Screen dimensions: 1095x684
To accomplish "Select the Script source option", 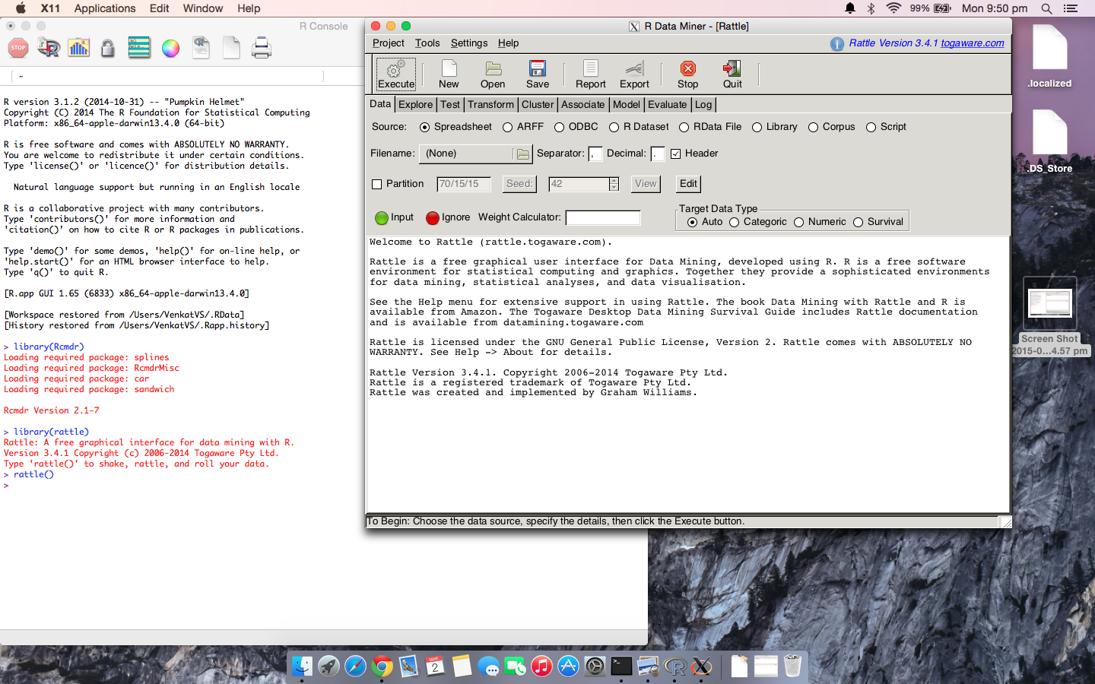I will [886, 127].
